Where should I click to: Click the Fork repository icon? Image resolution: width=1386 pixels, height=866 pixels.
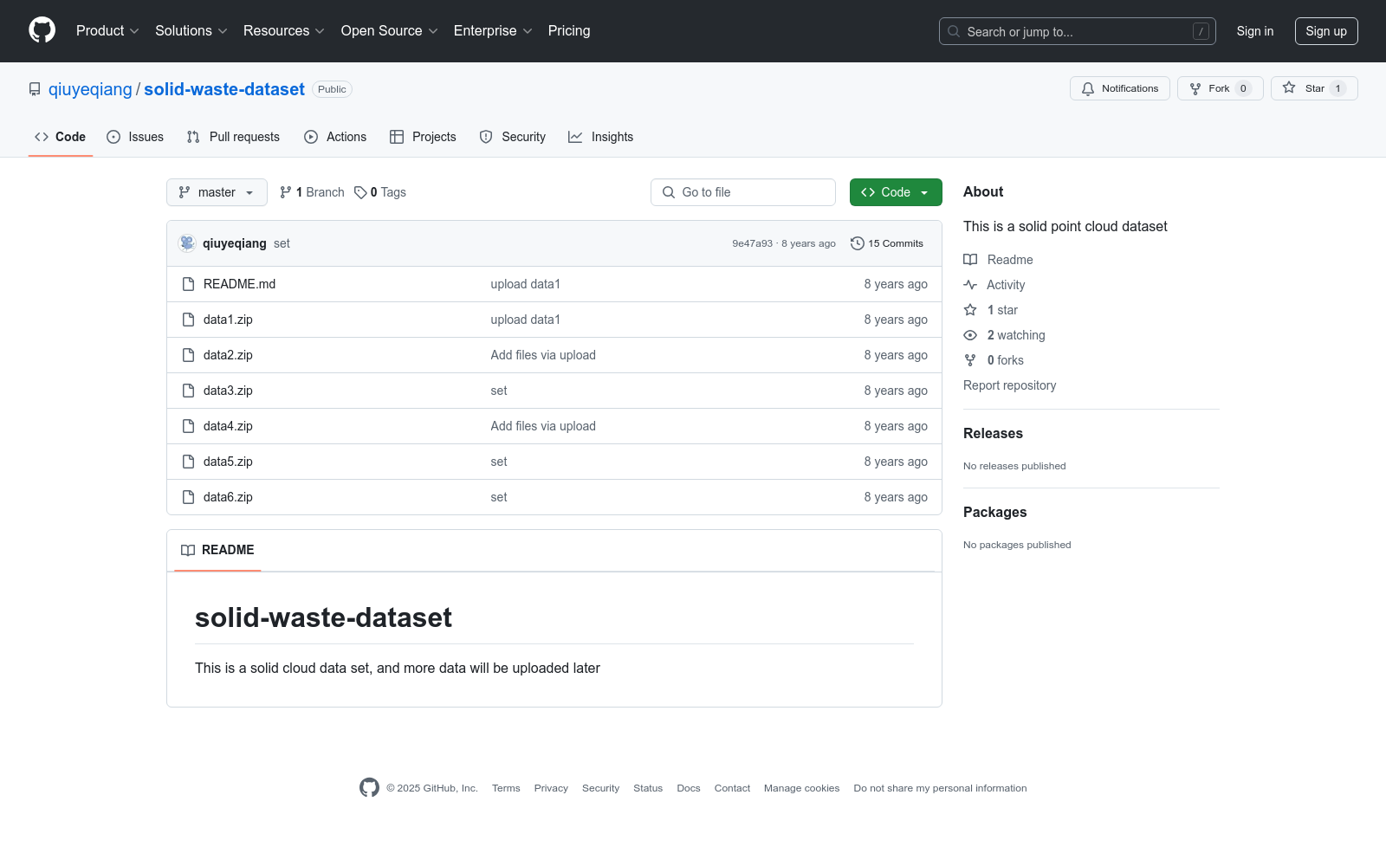point(1195,88)
